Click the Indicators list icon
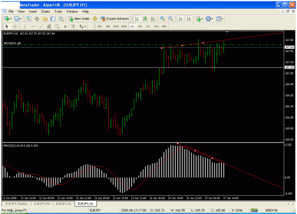 198,18
